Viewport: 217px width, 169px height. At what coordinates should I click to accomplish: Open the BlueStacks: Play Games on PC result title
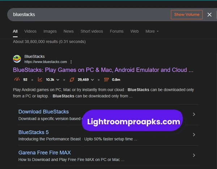tap(103, 70)
